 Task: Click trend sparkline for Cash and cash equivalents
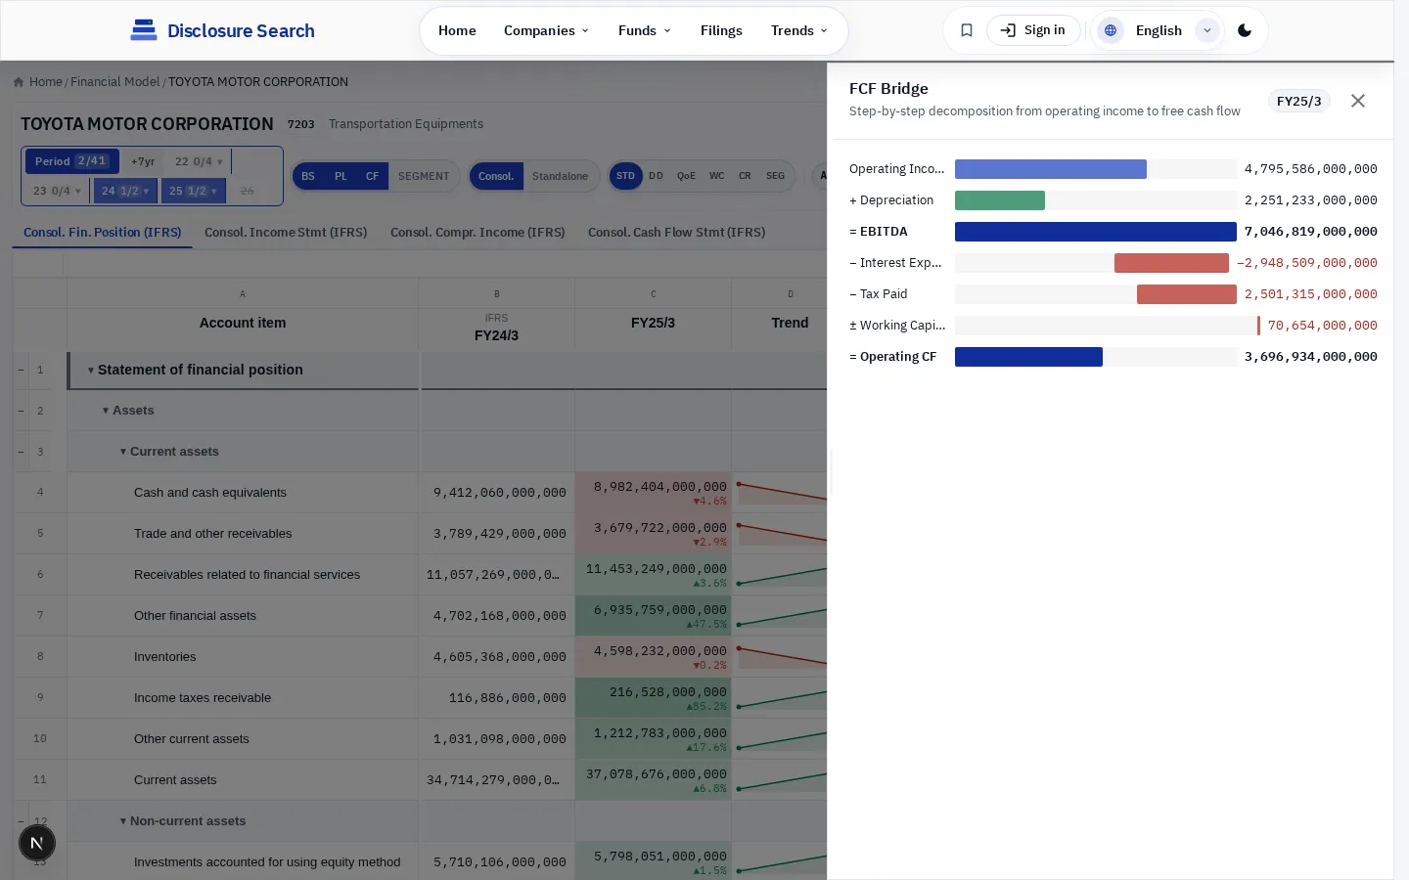tap(781, 492)
